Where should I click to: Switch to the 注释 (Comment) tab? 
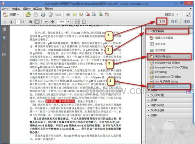[x=186, y=21]
